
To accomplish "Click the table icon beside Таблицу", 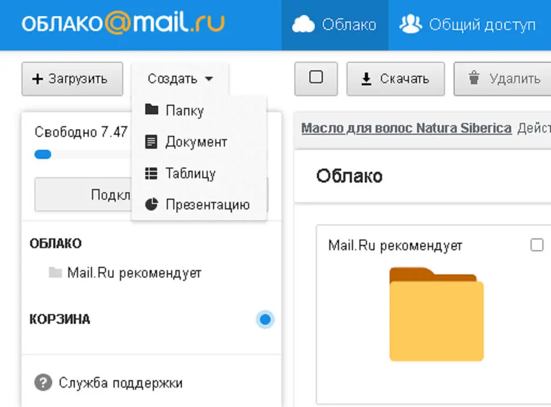I will [x=152, y=173].
